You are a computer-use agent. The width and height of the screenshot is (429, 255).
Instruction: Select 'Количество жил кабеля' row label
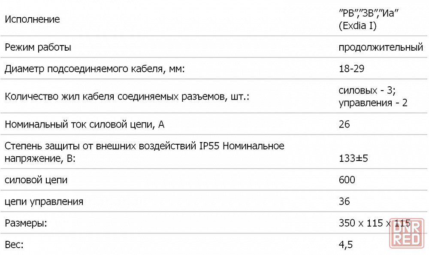pyautogui.click(x=127, y=97)
